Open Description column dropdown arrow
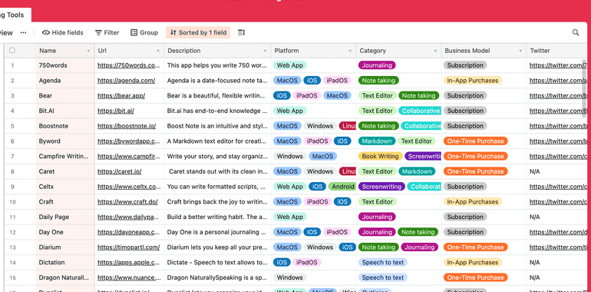591x292 pixels. 266,51
